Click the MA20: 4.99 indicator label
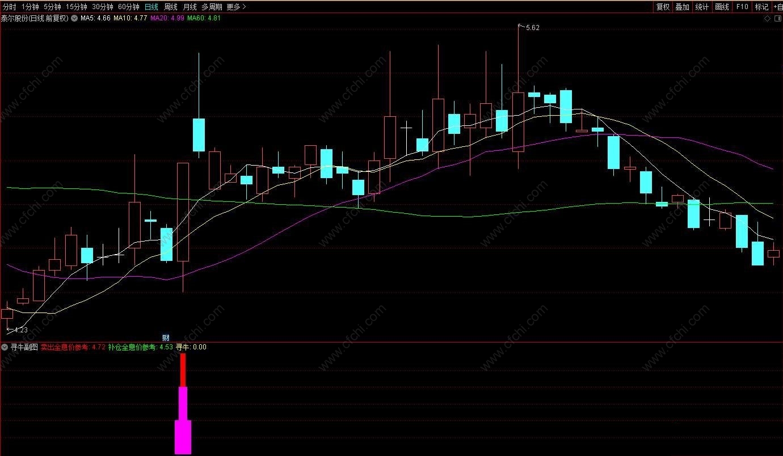This screenshot has width=783, height=456. tap(167, 18)
